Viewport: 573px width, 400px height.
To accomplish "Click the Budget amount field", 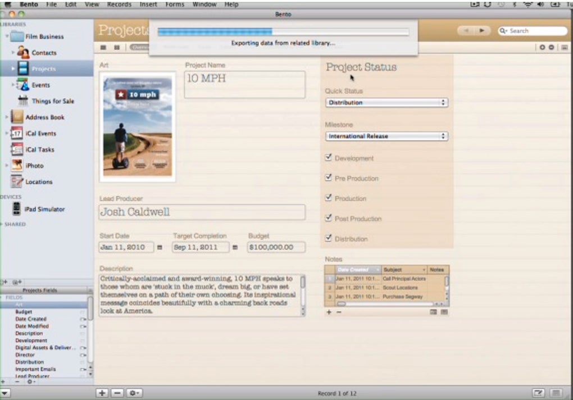I will click(x=276, y=247).
